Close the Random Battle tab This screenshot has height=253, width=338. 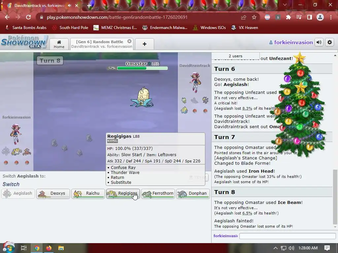point(129,41)
